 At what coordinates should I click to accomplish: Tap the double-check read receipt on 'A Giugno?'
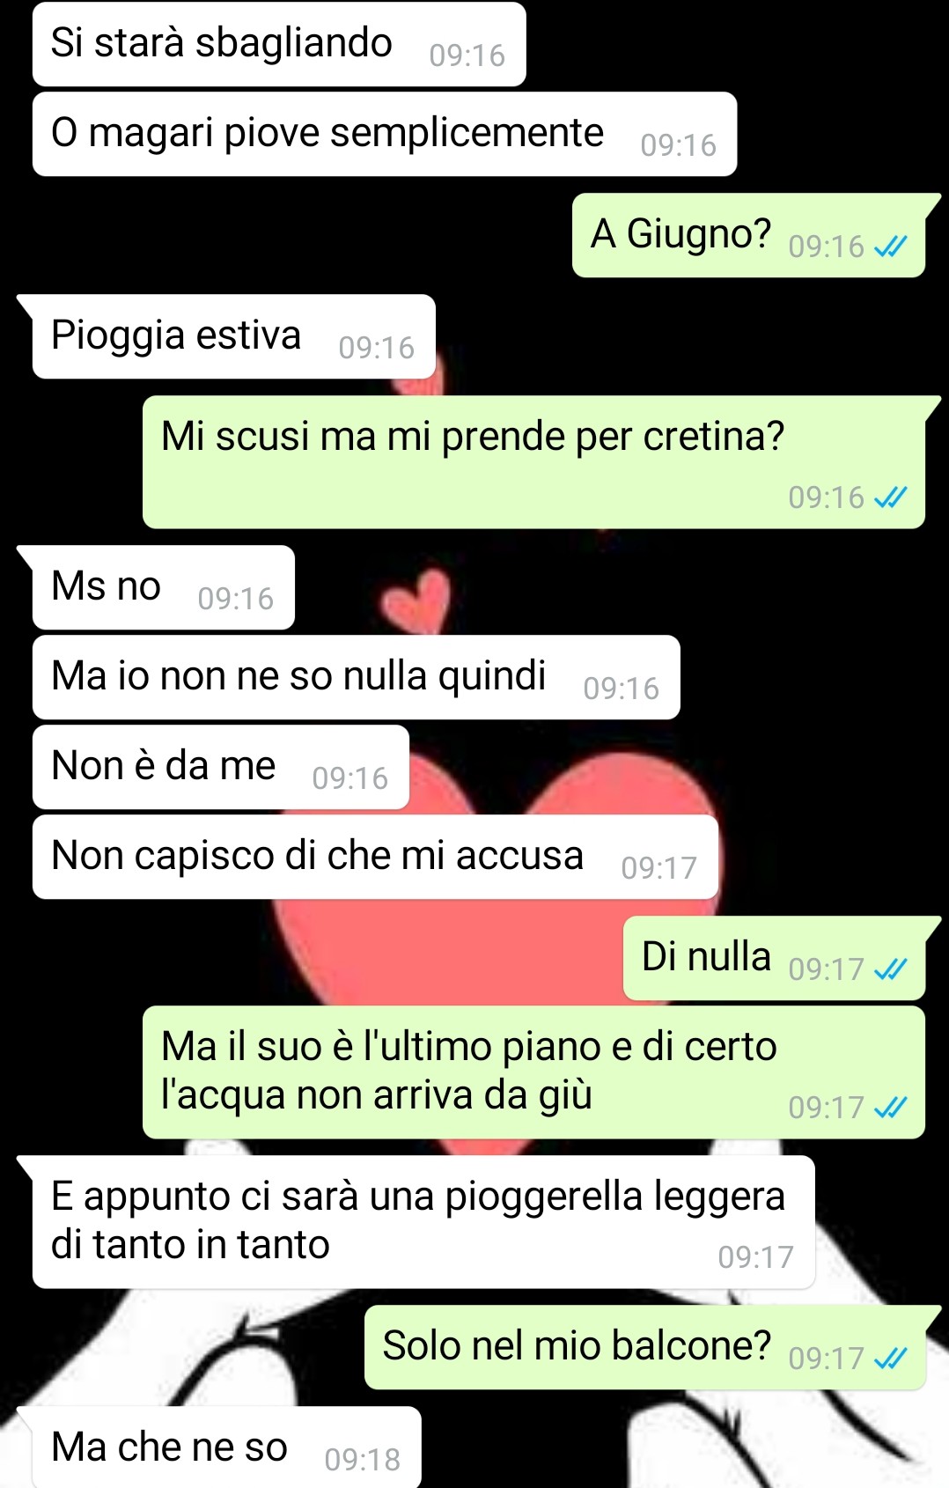(x=890, y=247)
